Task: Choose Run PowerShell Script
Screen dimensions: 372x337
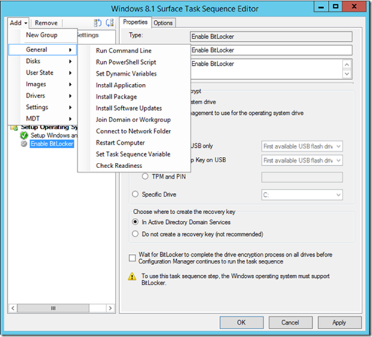Action: tap(134, 62)
